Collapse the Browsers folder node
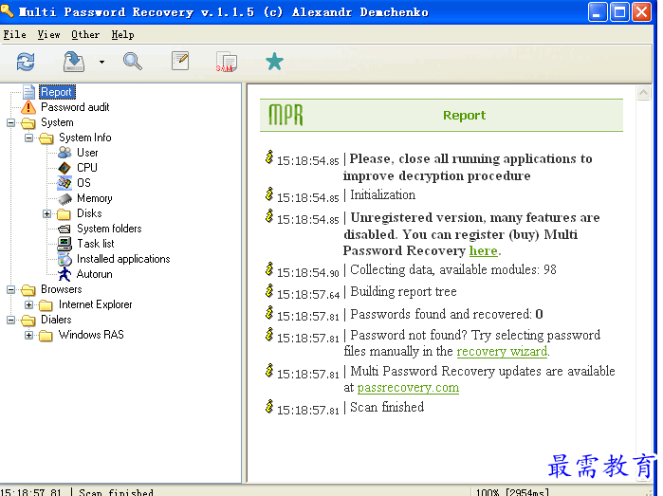 point(11,289)
